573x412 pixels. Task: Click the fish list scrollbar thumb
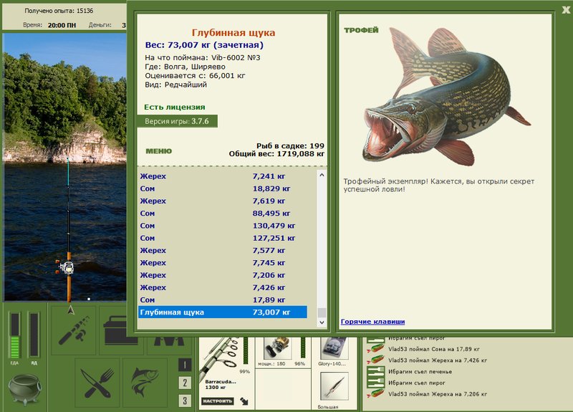[322, 313]
